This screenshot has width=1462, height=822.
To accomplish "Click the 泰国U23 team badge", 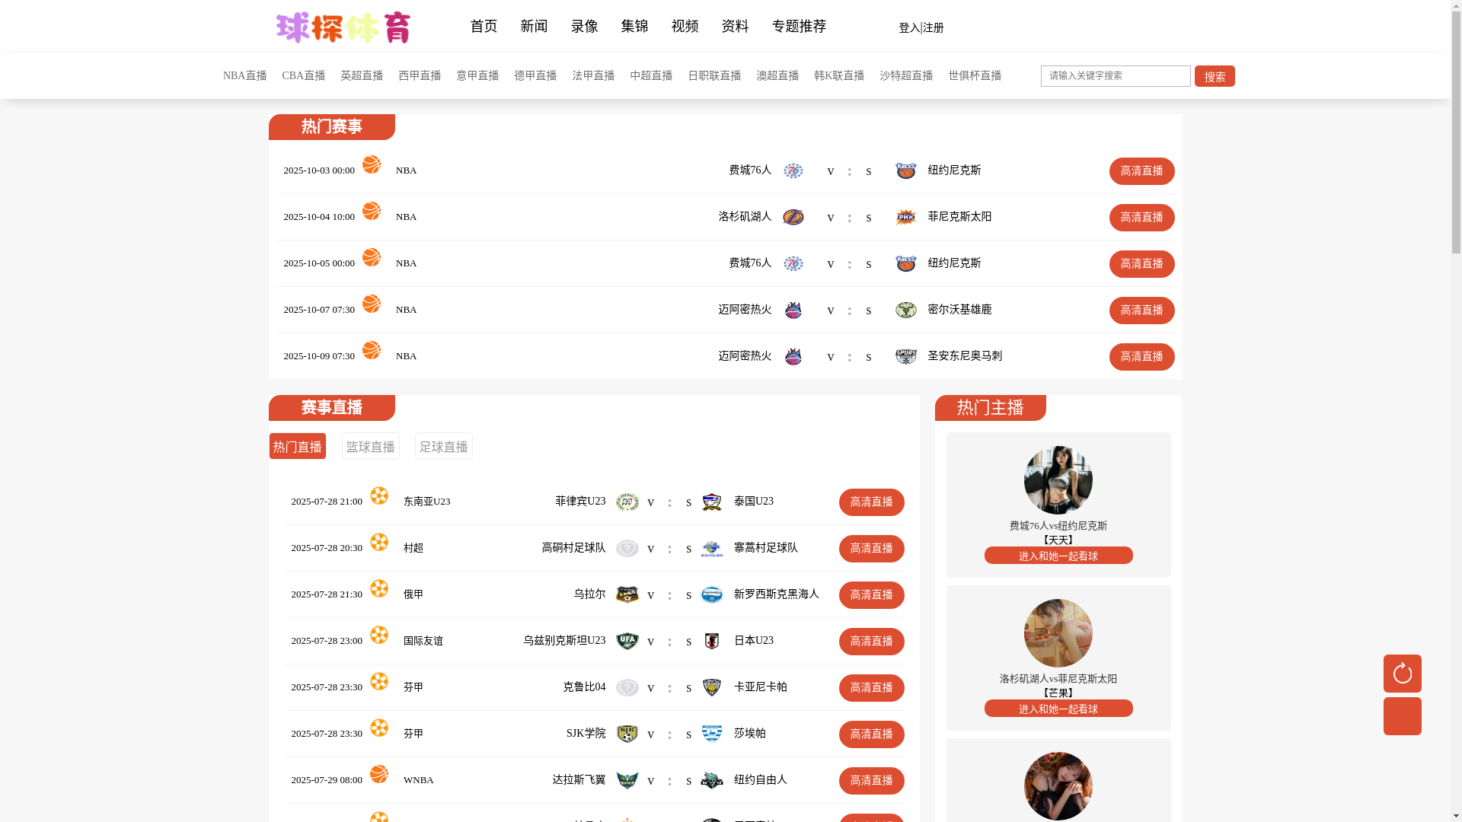I will (712, 502).
